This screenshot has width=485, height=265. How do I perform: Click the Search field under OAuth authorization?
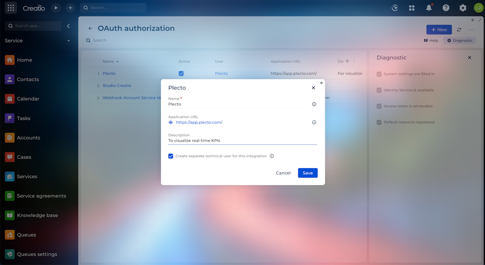pyautogui.click(x=100, y=40)
